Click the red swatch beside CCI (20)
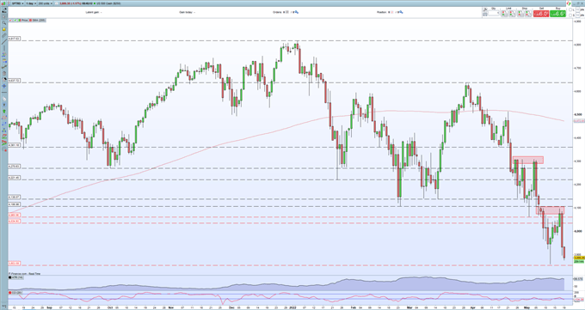The image size is (585, 310). 10,293
